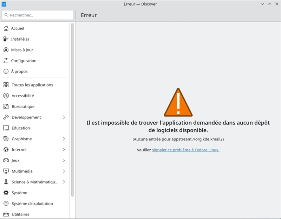The width and height of the screenshot is (281, 219).
Task: Expand the Développement category chevron
Action: pos(64,117)
